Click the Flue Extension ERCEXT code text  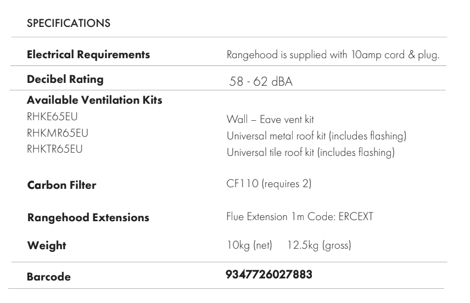coord(300,216)
